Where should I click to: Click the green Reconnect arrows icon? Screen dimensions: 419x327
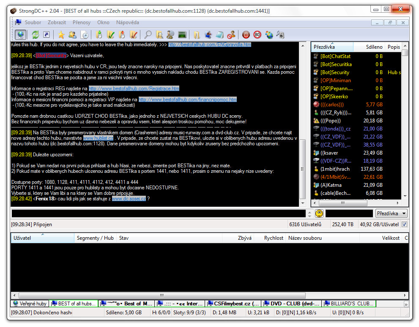(x=35, y=35)
